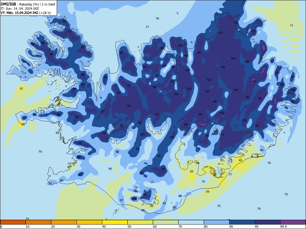
Task: Click the dark orange 0–10 legend swatch
Action: (13, 222)
